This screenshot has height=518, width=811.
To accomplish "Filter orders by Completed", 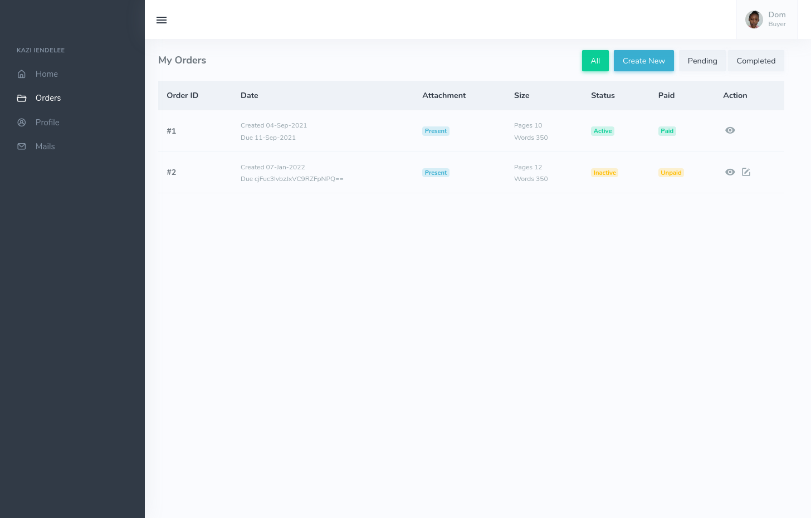I will pos(755,61).
